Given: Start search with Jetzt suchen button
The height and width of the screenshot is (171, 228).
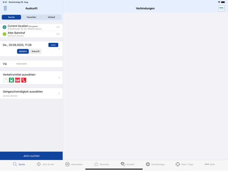Looking at the screenshot, I should point(31,156).
